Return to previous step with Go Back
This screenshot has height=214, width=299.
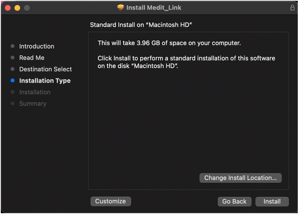coord(234,202)
